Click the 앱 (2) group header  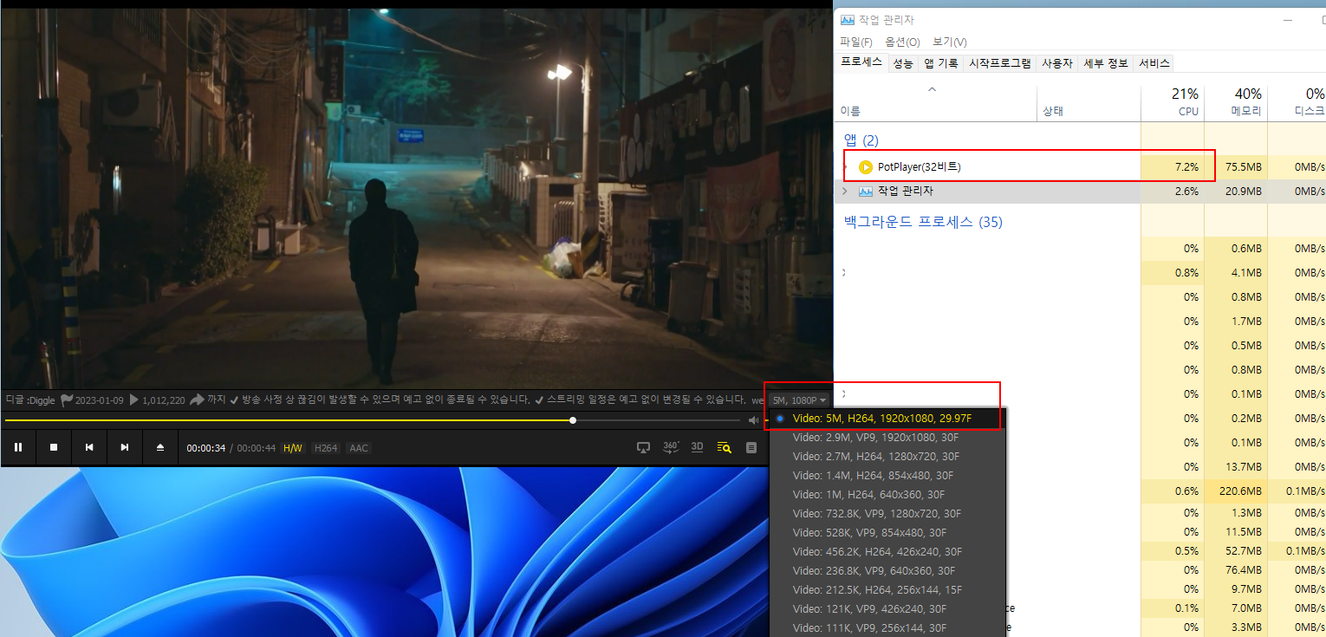tap(861, 140)
